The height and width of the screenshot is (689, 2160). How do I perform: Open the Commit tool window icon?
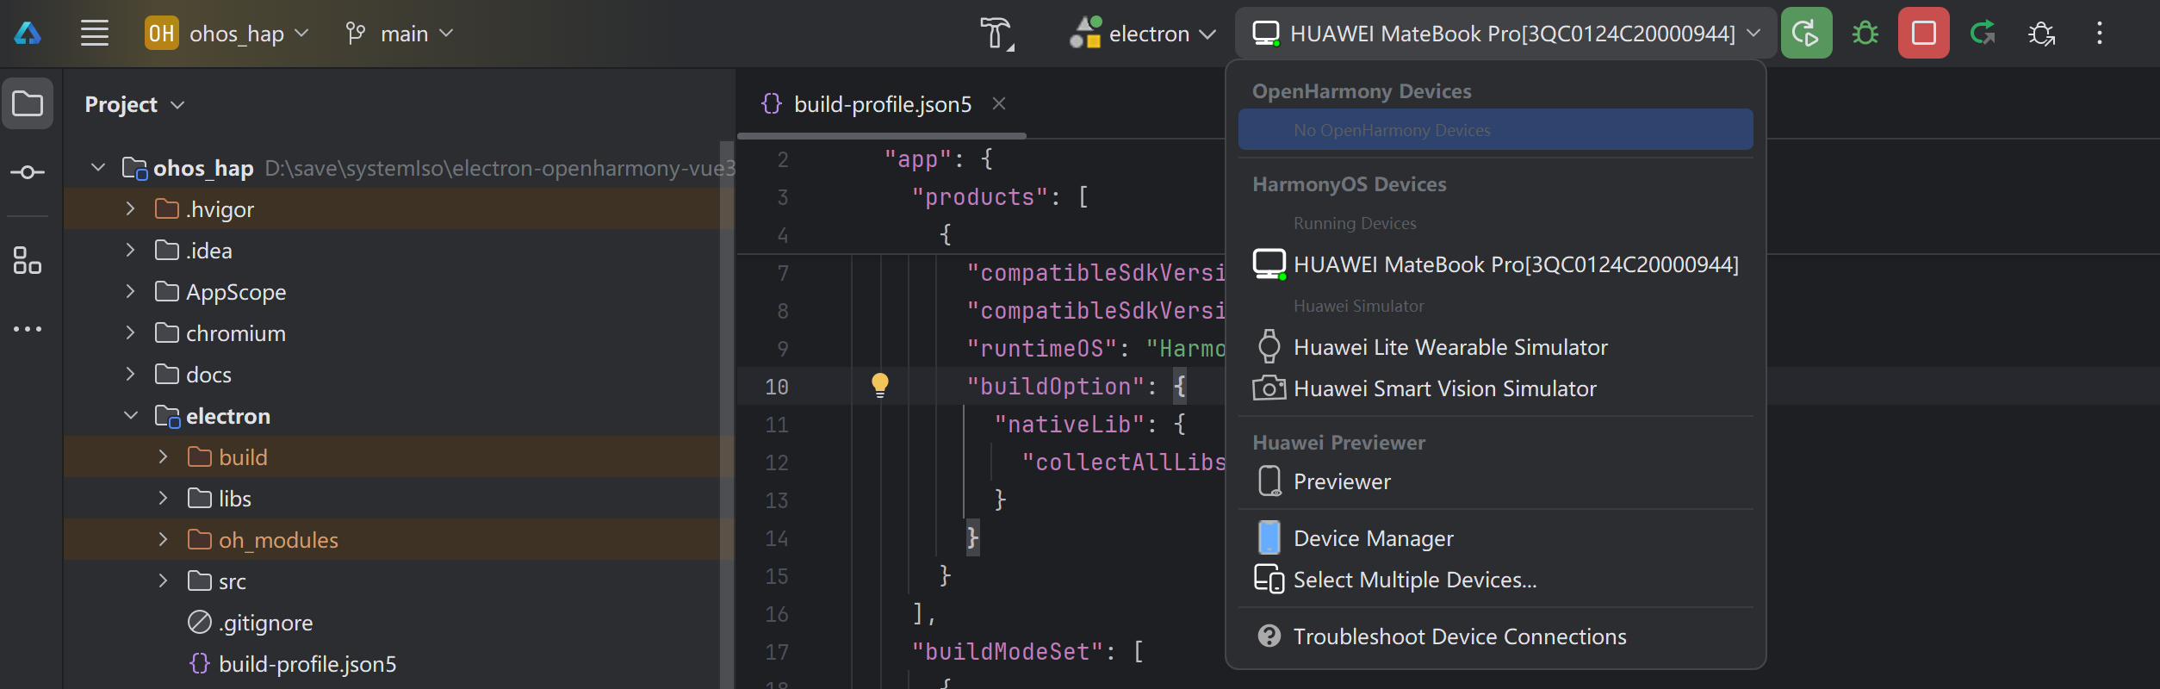pyautogui.click(x=28, y=172)
